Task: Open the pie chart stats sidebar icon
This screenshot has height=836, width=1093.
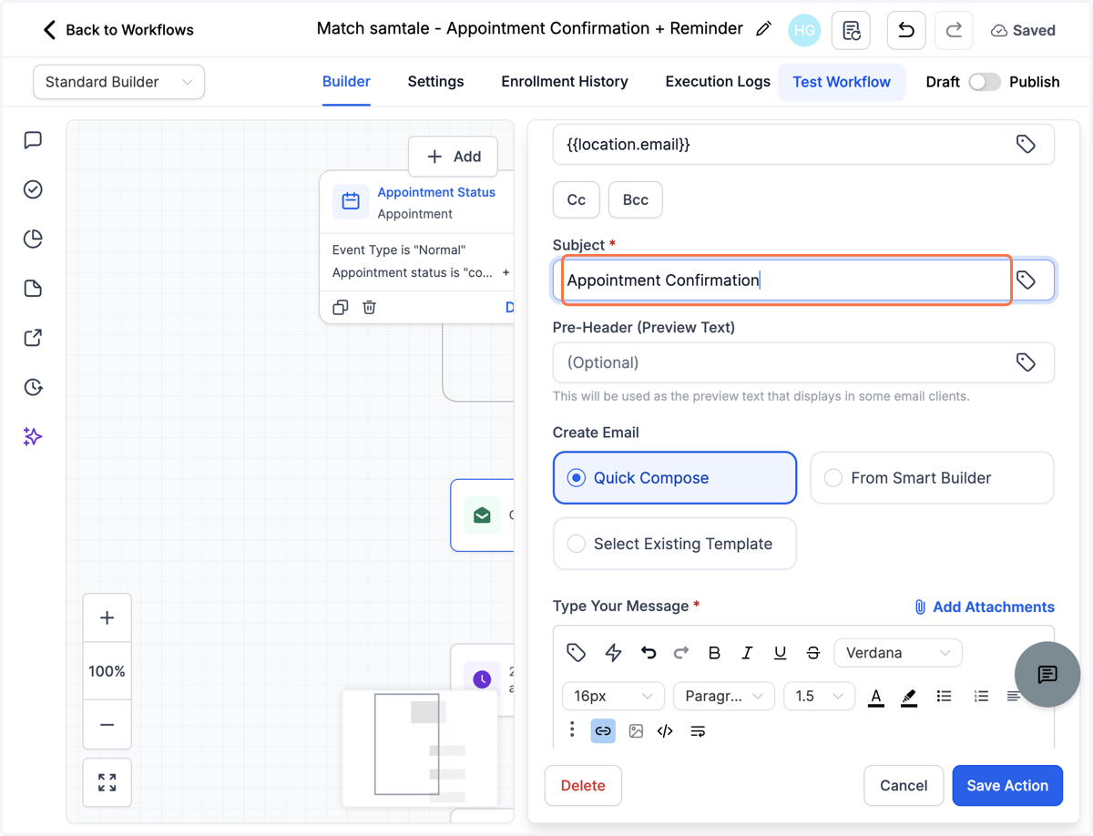Action: (33, 239)
